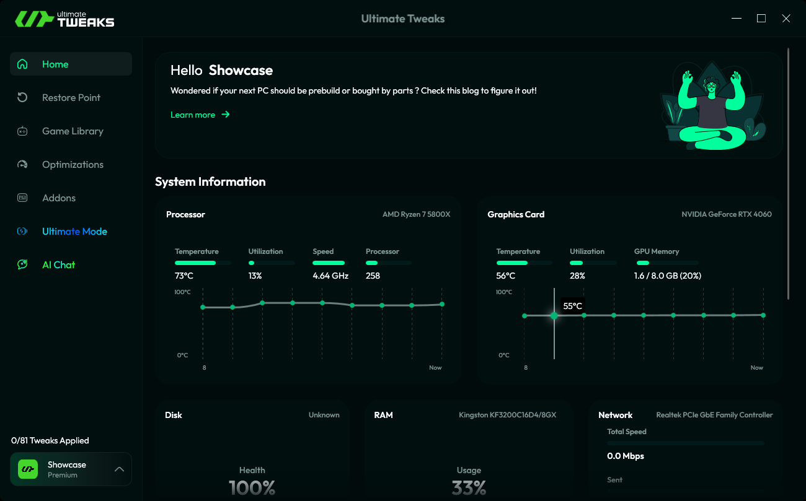Click the Ultimate Mode lightning icon
This screenshot has width=806, height=501.
point(22,231)
